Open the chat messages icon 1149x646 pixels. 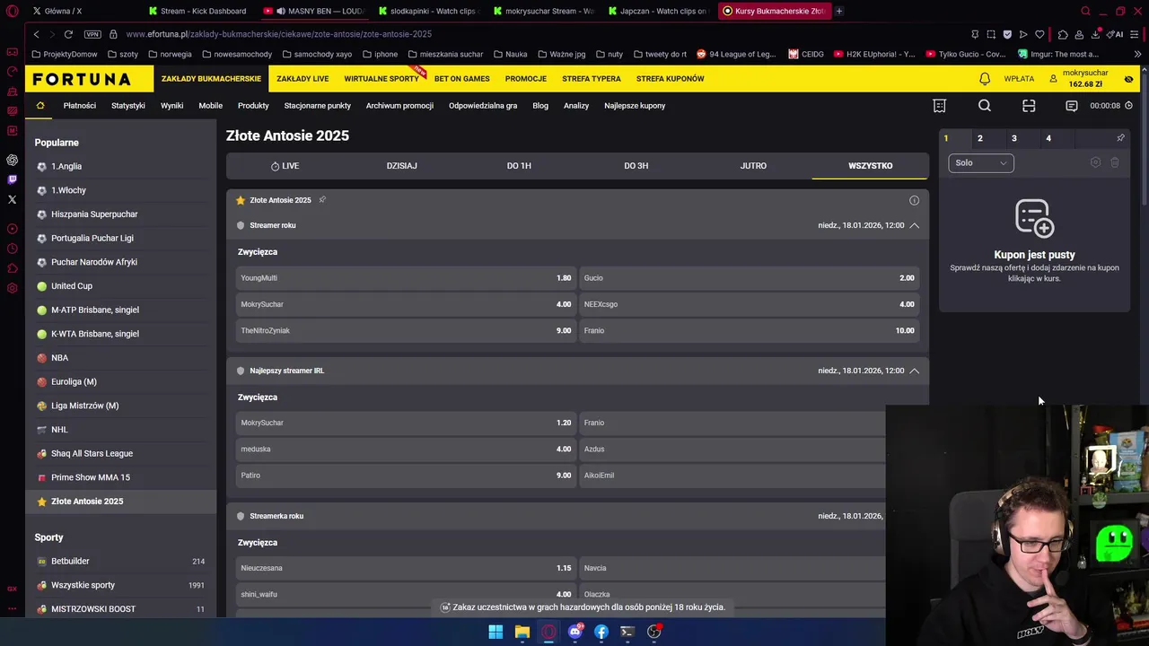pyautogui.click(x=1071, y=106)
